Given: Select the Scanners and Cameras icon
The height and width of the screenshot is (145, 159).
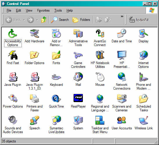Looking at the screenshot, I should pyautogui.click(x=122, y=98).
